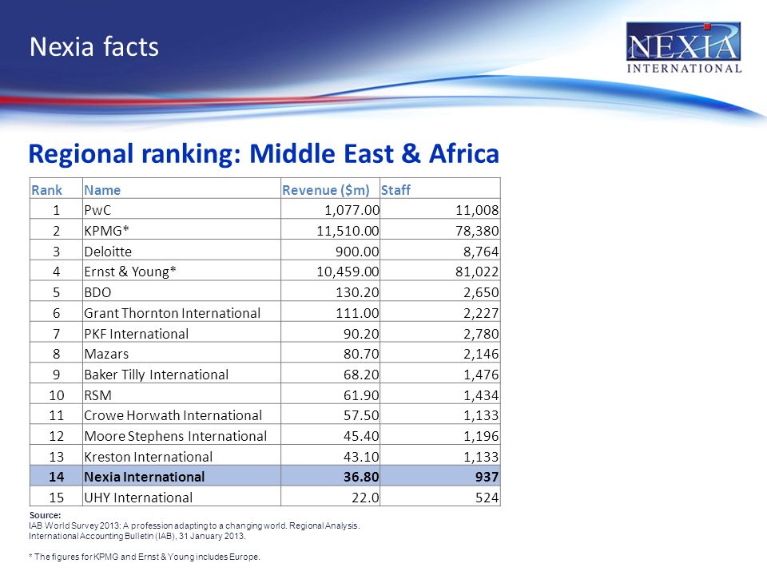767x575 pixels.
Task: Click RSM revenue value 61.90
Action: pyautogui.click(x=361, y=395)
